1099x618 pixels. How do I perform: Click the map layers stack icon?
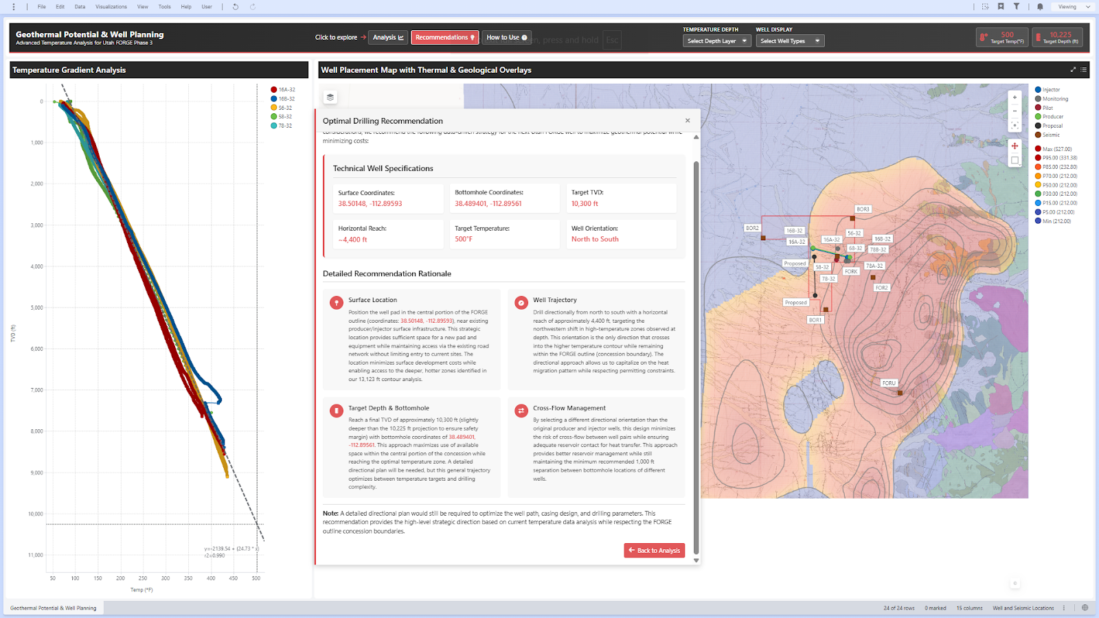pos(330,98)
